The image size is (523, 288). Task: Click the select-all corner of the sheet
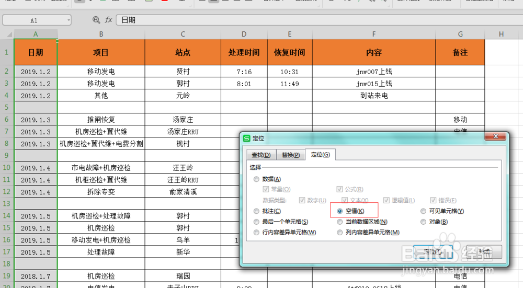tap(9, 34)
